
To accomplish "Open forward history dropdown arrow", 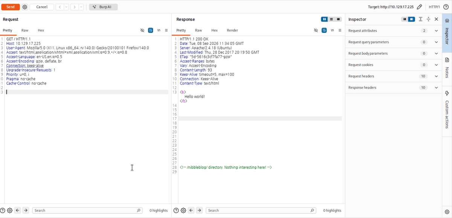I will point(81,7).
